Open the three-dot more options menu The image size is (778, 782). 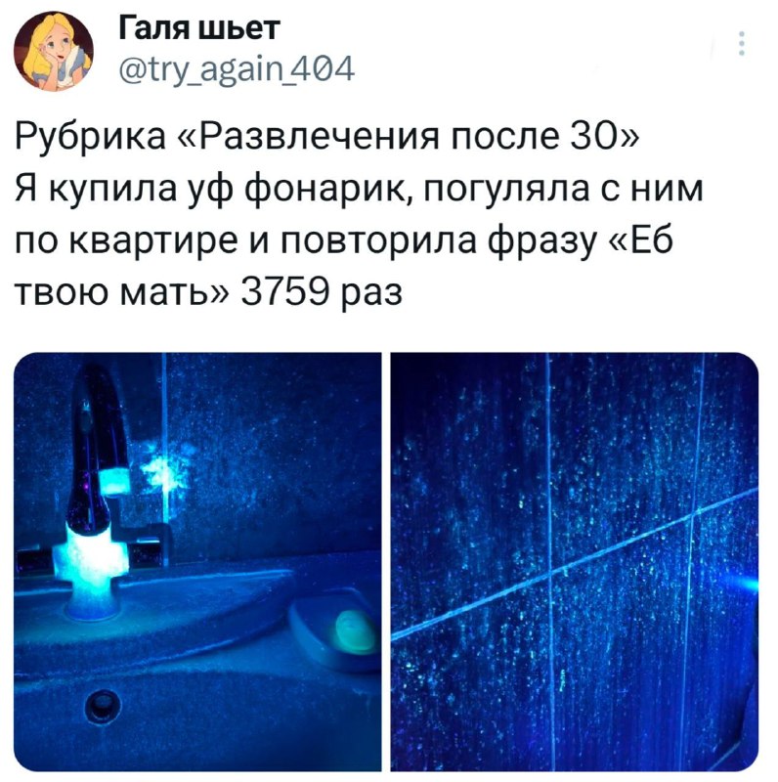pos(742,43)
